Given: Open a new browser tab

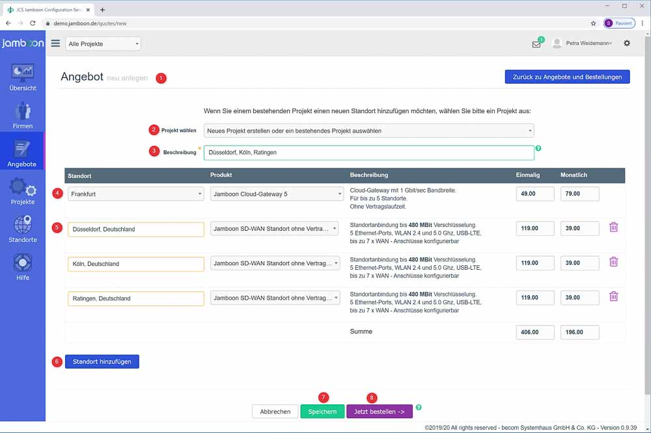Looking at the screenshot, I should (x=103, y=10).
